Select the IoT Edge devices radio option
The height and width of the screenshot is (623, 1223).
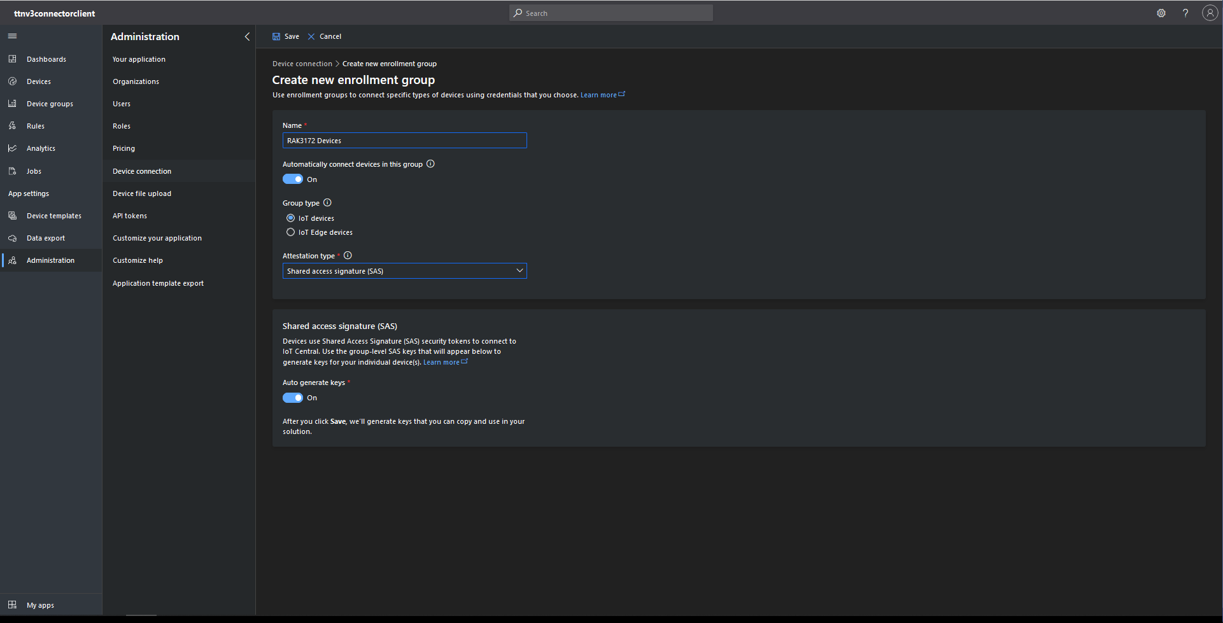pyautogui.click(x=291, y=232)
